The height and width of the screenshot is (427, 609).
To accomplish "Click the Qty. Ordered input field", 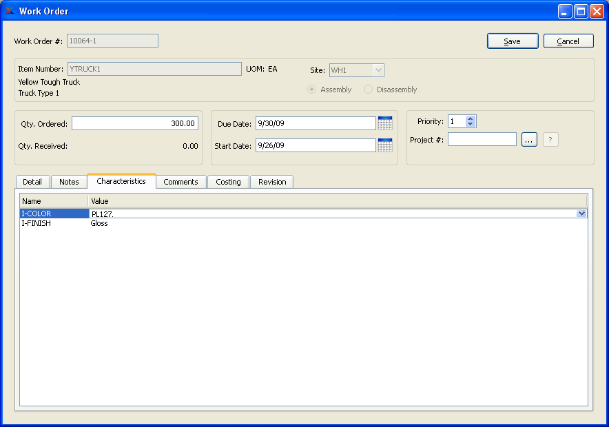I will (x=135, y=124).
